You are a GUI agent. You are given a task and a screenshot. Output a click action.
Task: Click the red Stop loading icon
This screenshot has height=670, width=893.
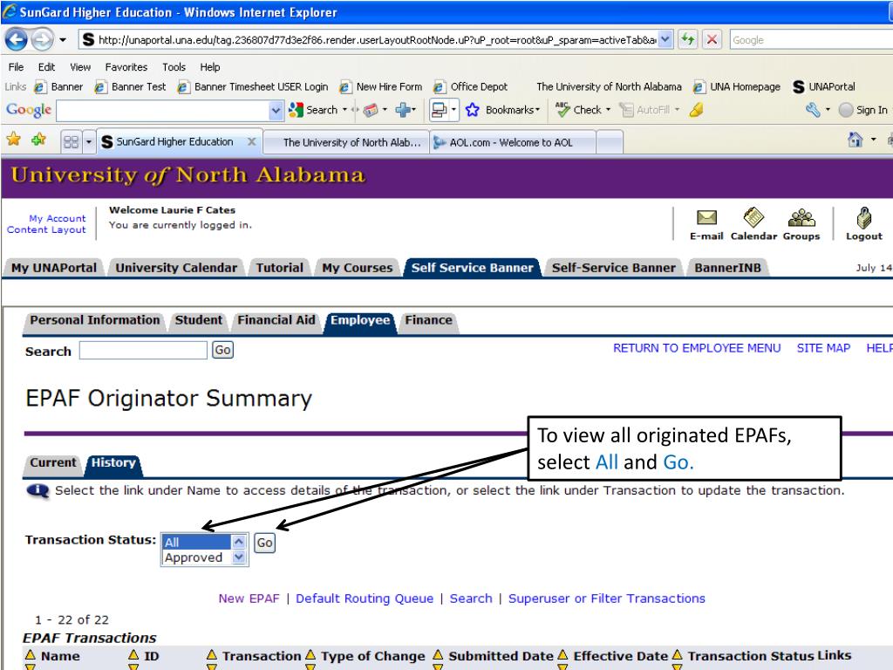pyautogui.click(x=712, y=40)
